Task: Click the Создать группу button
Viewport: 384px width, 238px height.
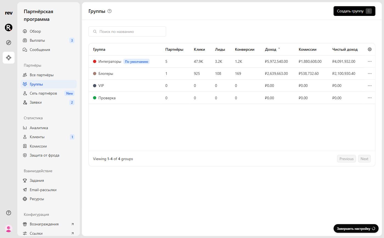Action: point(354,11)
